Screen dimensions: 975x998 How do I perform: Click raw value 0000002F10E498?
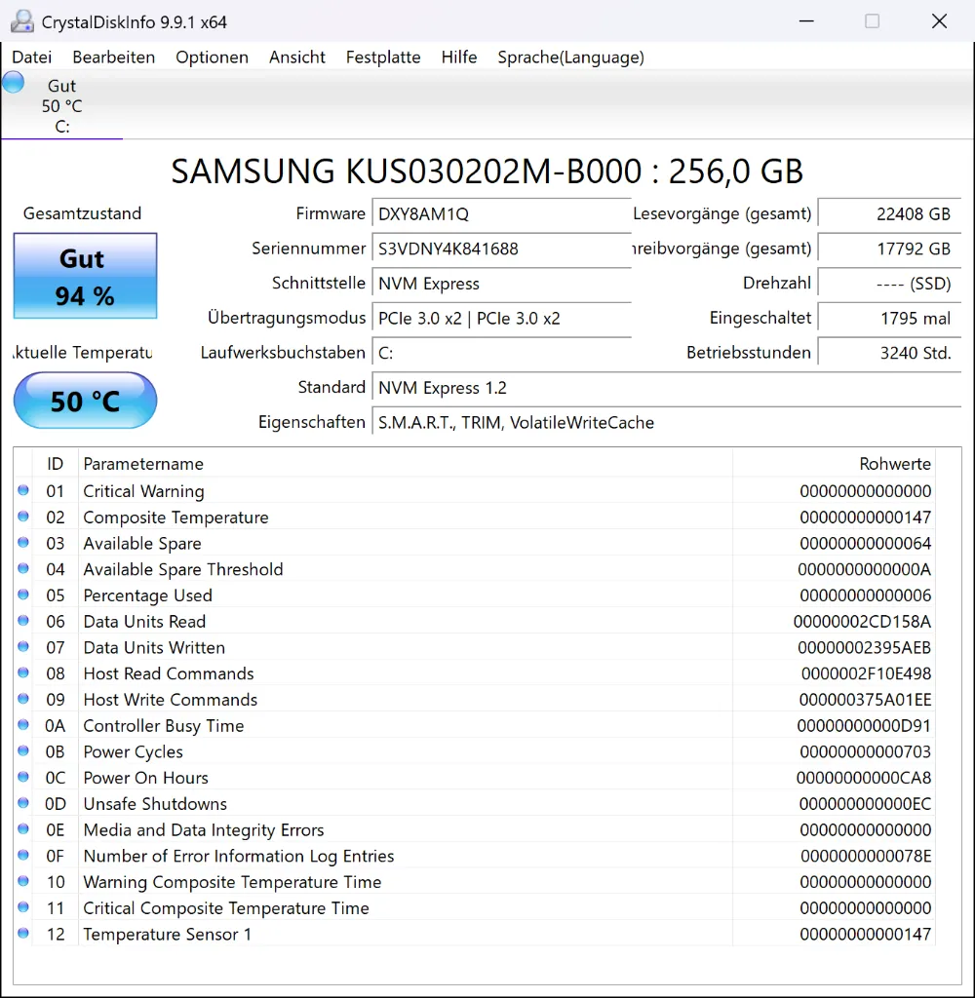866,674
